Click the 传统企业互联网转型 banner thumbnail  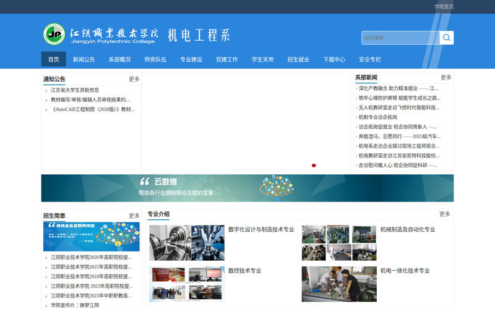[x=91, y=237]
